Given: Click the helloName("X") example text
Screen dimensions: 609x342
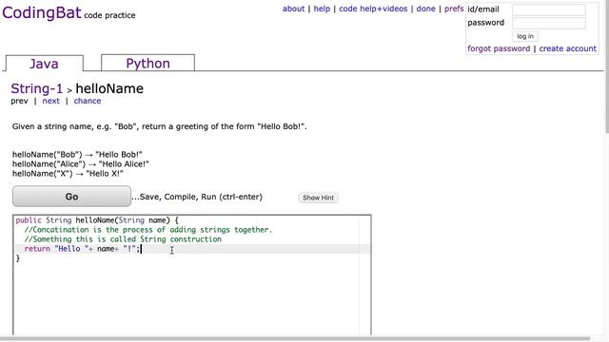Looking at the screenshot, I should point(68,173).
